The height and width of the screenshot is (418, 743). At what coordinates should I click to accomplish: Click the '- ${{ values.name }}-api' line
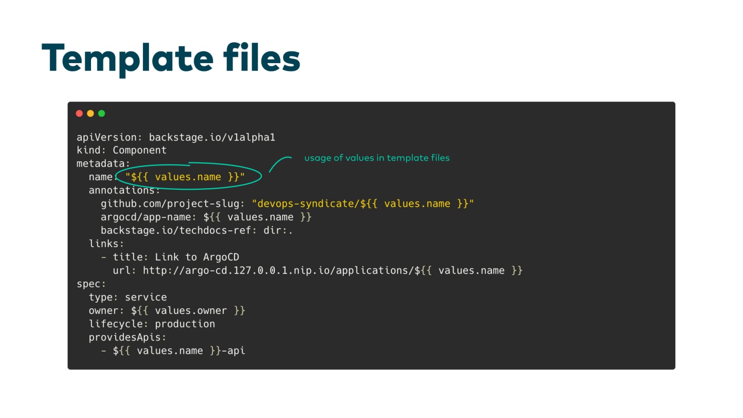coord(173,351)
